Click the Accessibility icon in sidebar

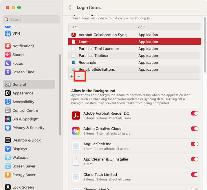[8, 102]
